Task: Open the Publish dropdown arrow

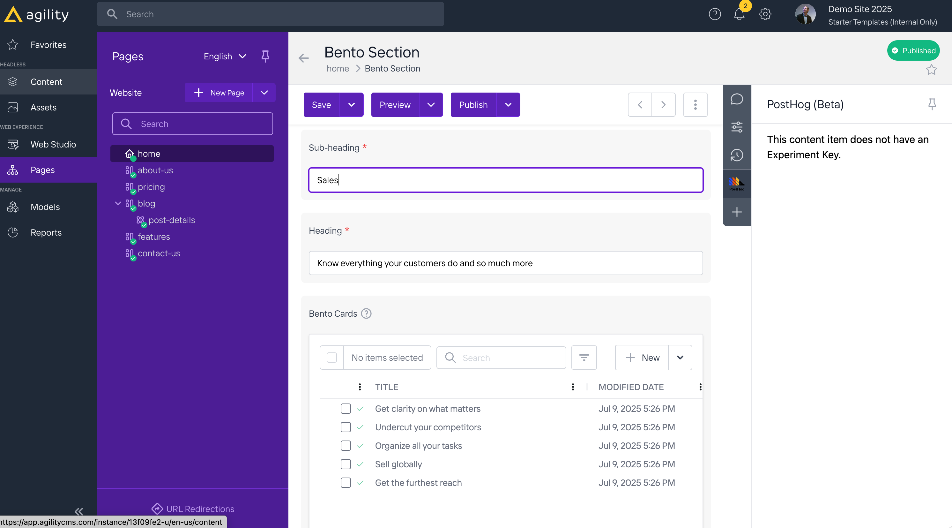Action: point(508,105)
